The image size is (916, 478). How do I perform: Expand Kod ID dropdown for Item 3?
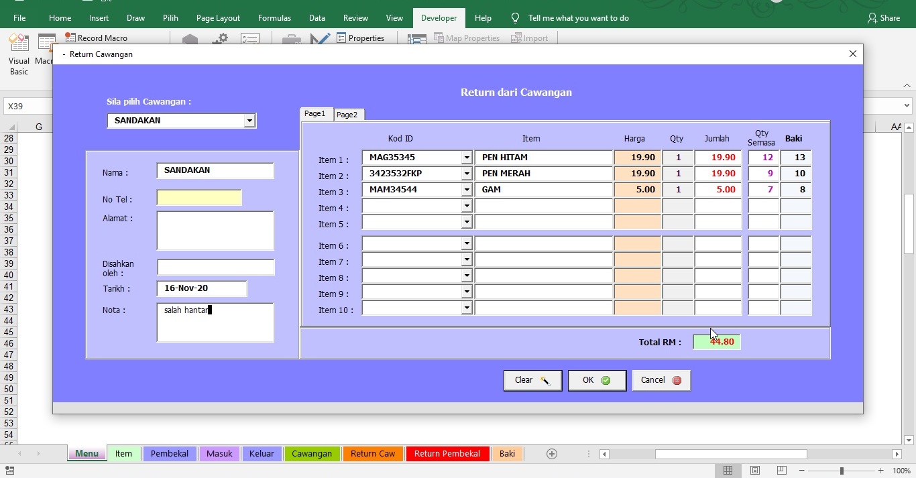[467, 190]
